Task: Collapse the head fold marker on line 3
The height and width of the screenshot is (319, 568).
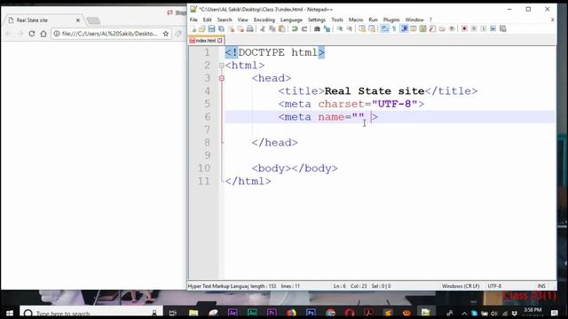Action: [x=221, y=78]
